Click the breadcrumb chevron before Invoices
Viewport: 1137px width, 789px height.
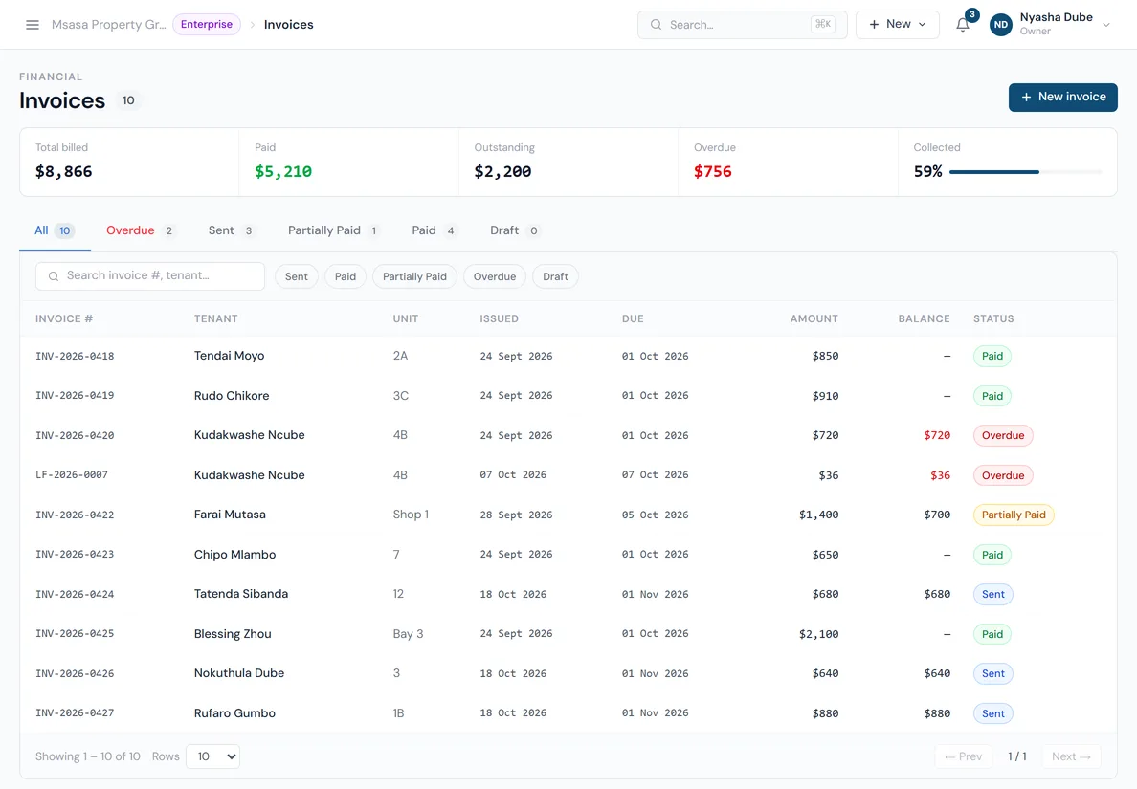pyautogui.click(x=253, y=25)
